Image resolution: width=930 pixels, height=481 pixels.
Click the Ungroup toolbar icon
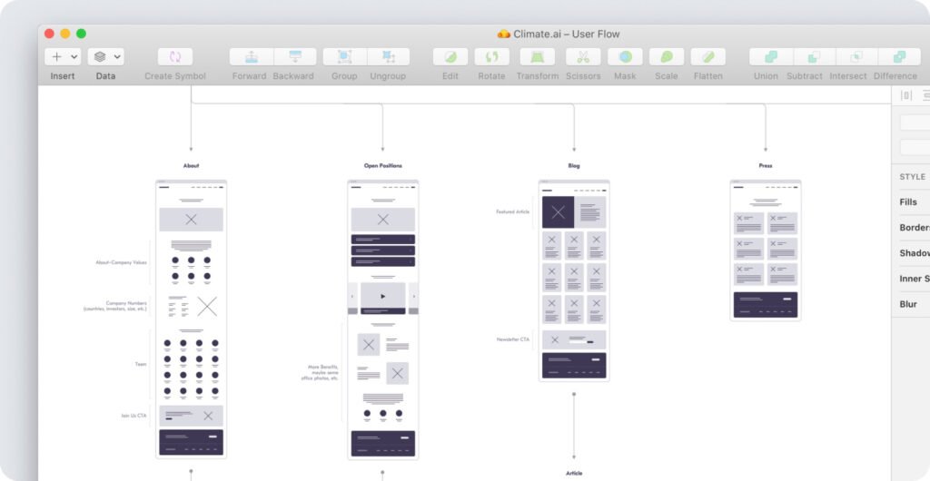[x=388, y=56]
